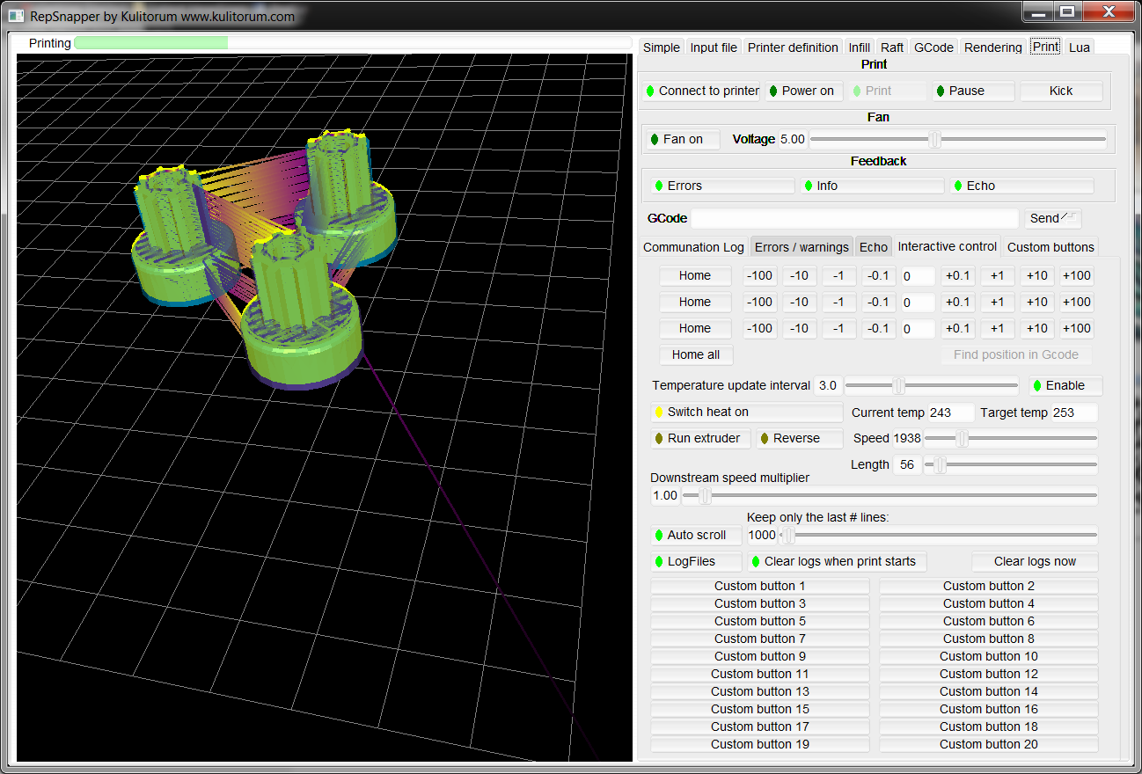
Task: Toggle Auto scroll in the log area
Action: tap(696, 535)
